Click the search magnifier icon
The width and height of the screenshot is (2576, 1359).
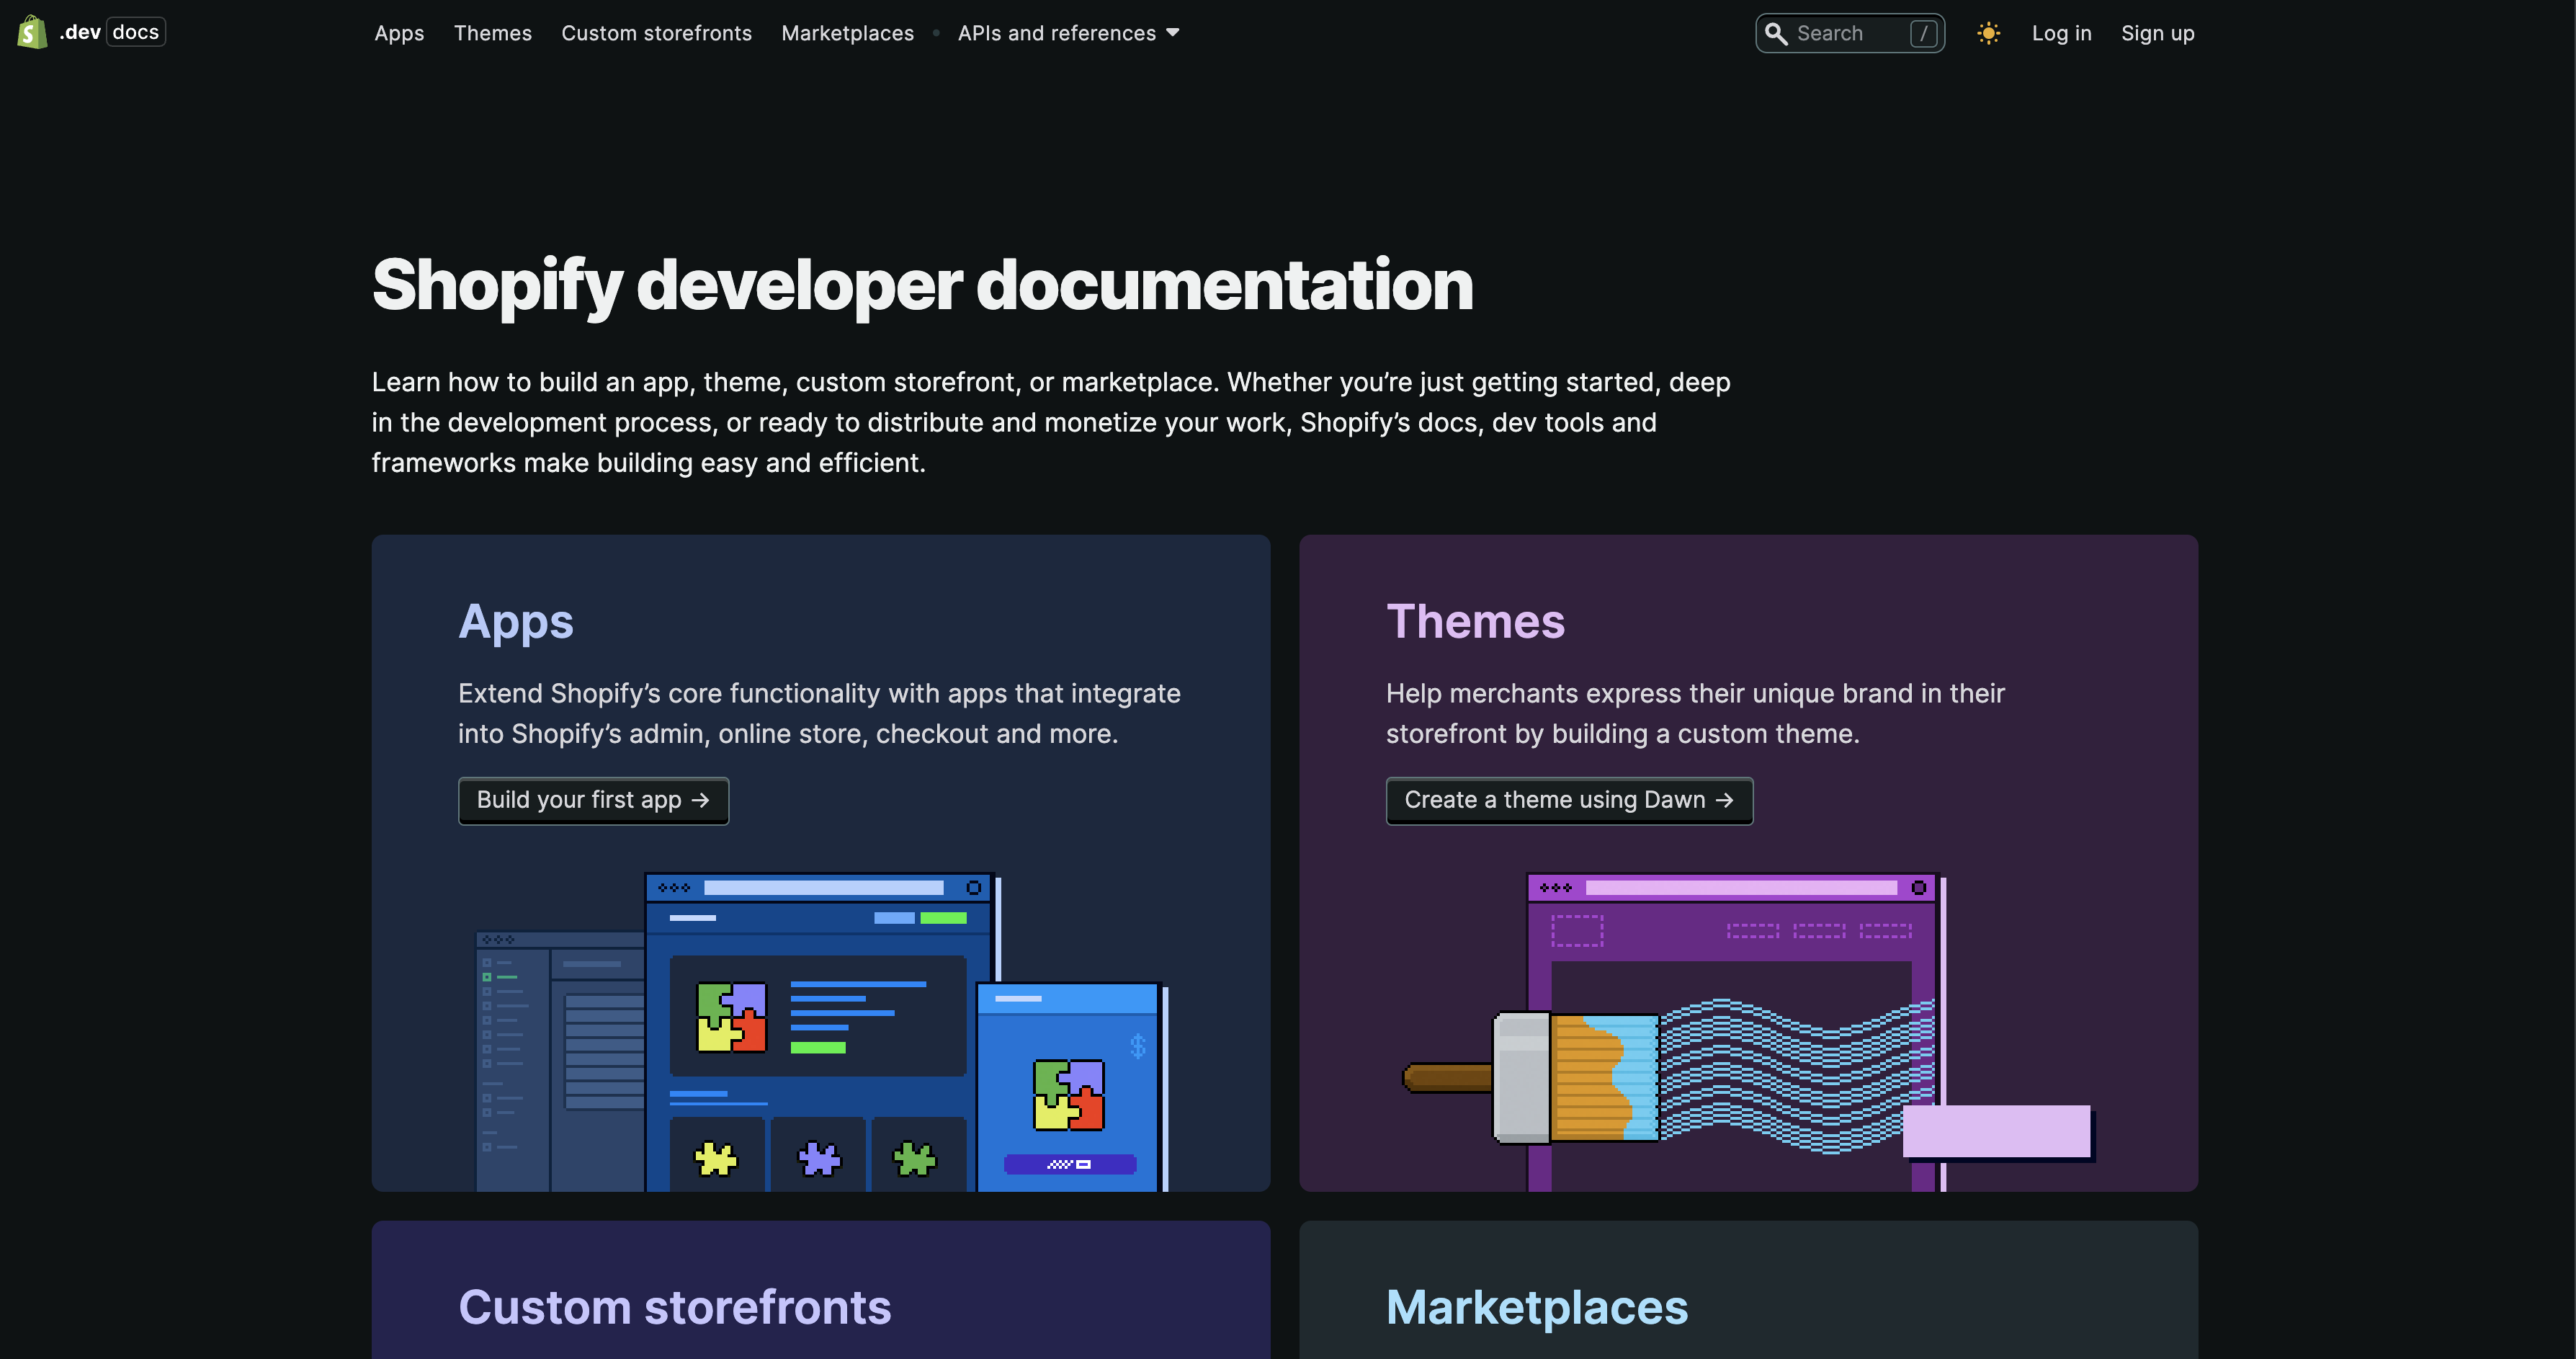click(1775, 33)
